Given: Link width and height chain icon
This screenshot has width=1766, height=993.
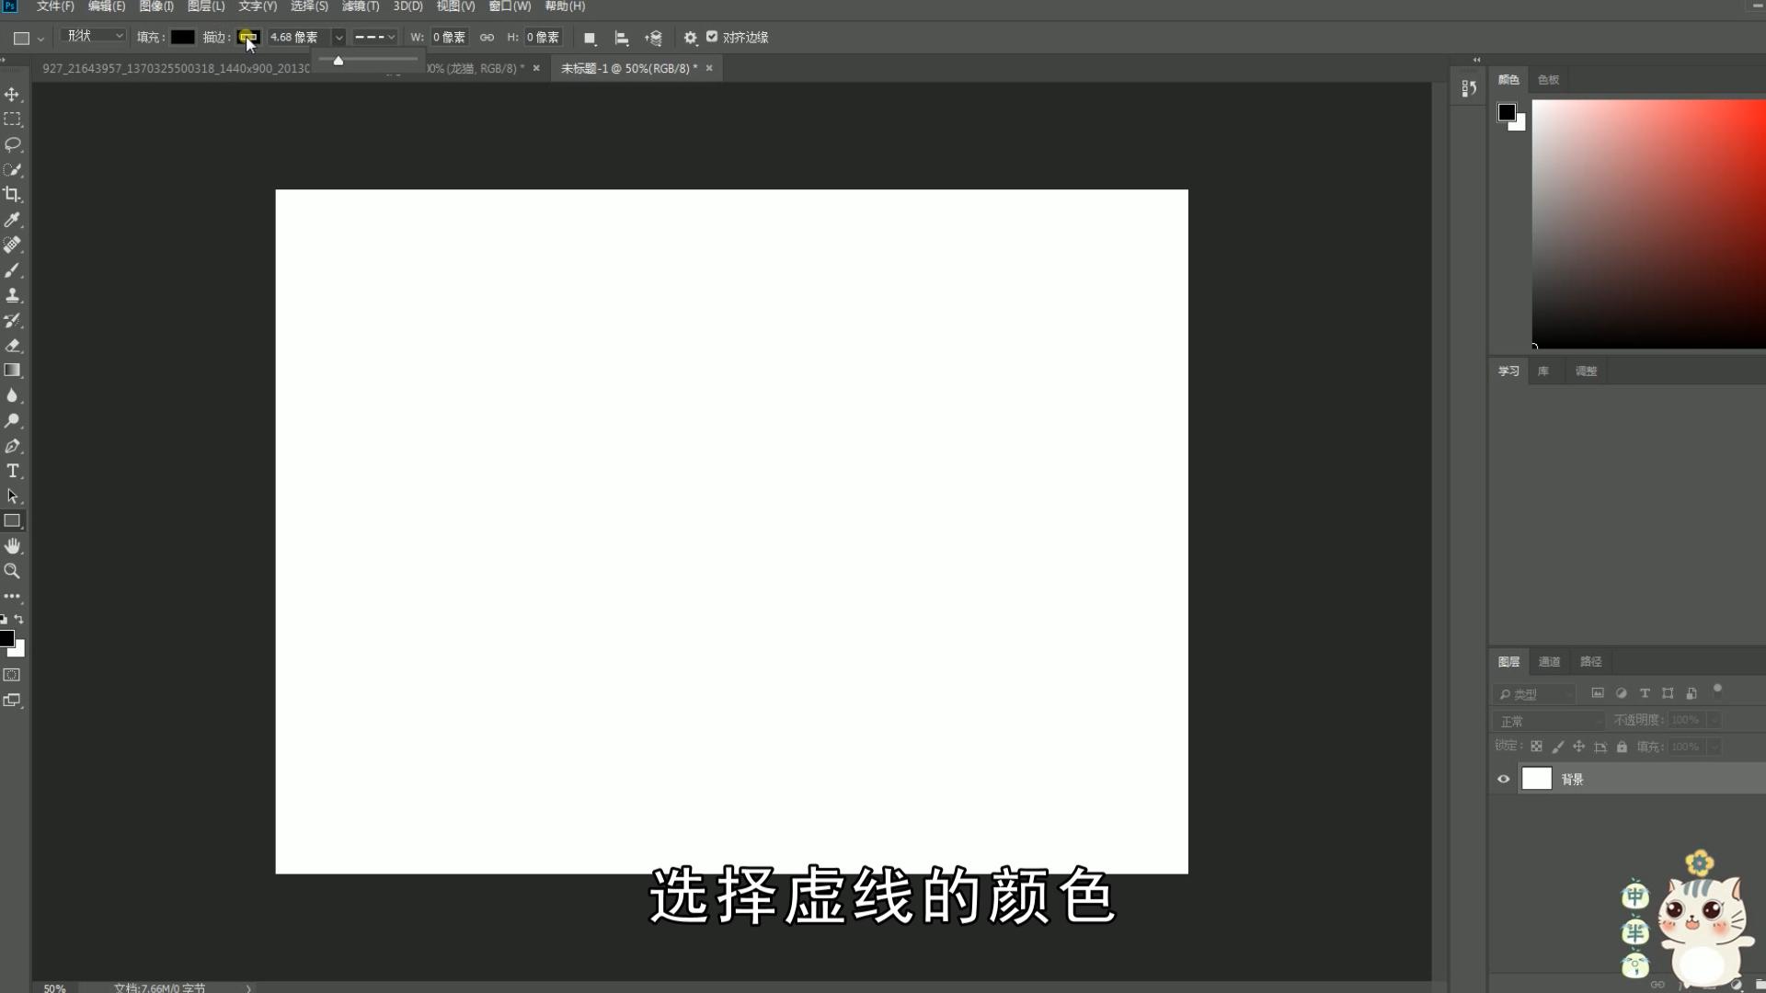Looking at the screenshot, I should [x=487, y=38].
